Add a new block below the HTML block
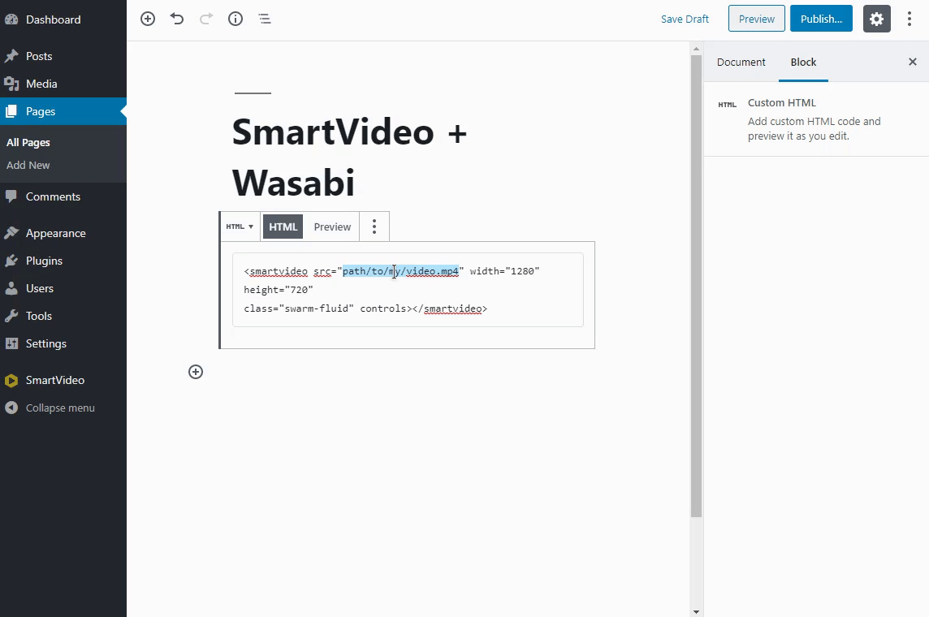Image resolution: width=929 pixels, height=617 pixels. [196, 372]
